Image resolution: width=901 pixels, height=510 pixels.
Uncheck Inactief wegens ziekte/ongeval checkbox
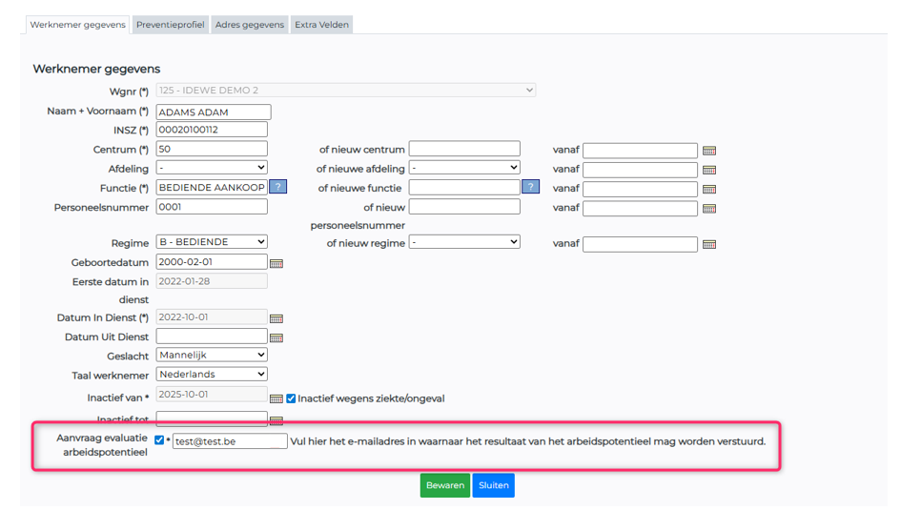pyautogui.click(x=292, y=398)
